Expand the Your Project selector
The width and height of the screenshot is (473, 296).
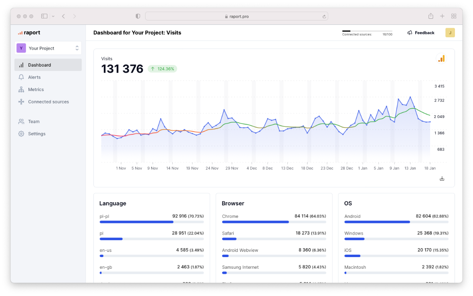point(48,48)
